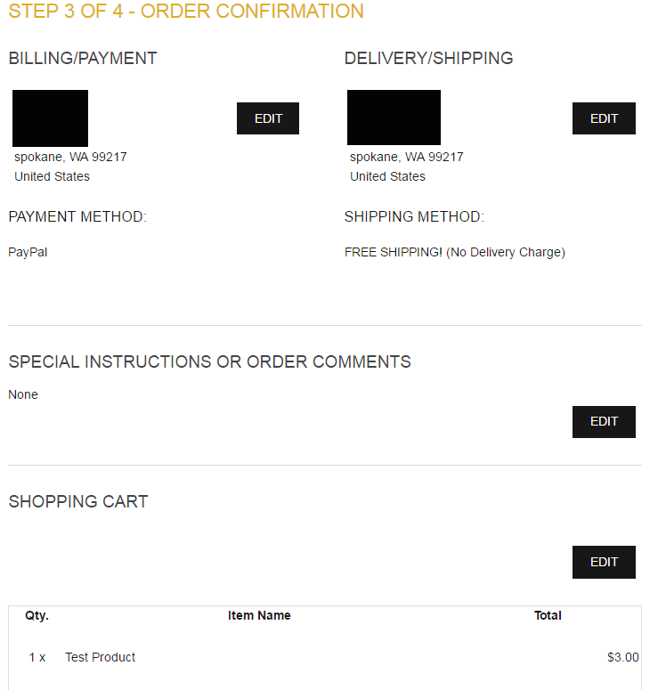The width and height of the screenshot is (658, 690).
Task: Click the $3.00 product total
Action: [622, 658]
